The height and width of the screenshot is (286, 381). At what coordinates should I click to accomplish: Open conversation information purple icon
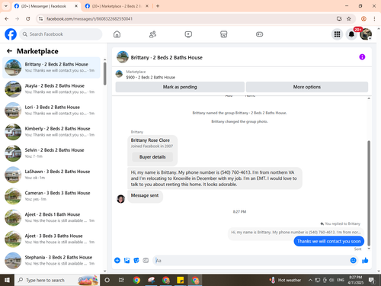point(362,57)
